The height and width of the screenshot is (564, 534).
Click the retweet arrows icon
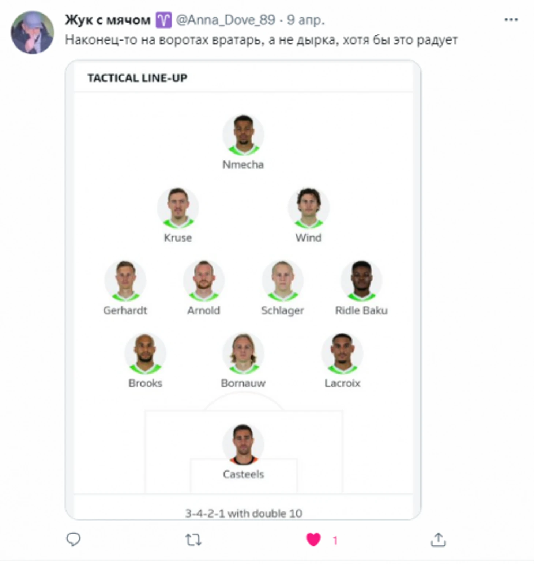point(193,540)
